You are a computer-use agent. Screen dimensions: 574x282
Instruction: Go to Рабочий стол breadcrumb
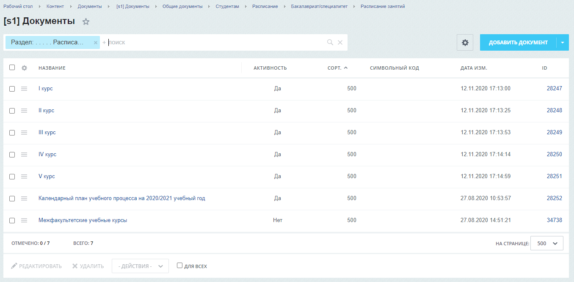pos(18,6)
